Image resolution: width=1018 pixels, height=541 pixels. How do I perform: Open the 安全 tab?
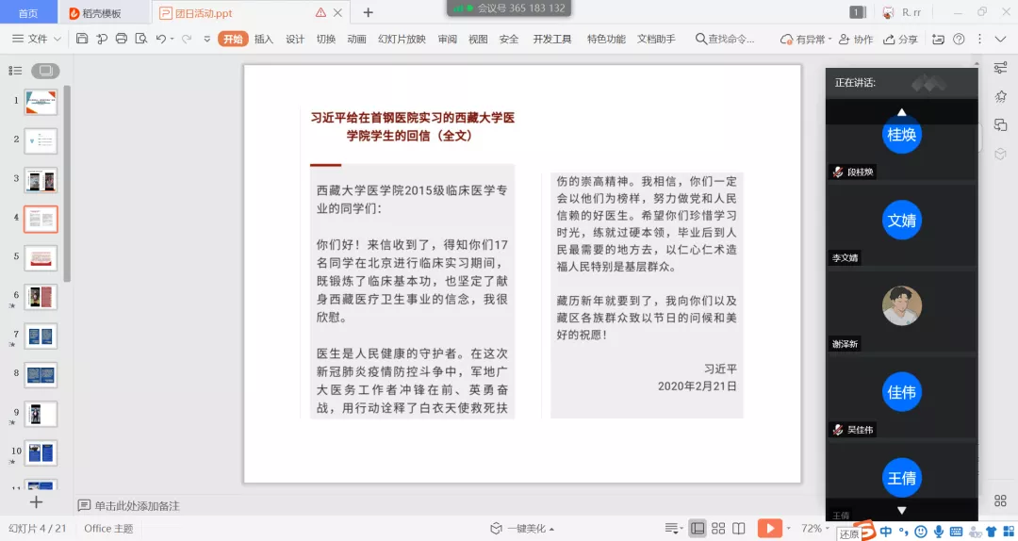tap(509, 39)
